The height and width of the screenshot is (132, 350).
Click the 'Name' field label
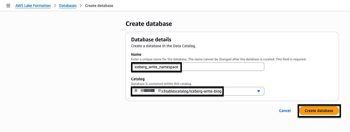tap(136, 54)
